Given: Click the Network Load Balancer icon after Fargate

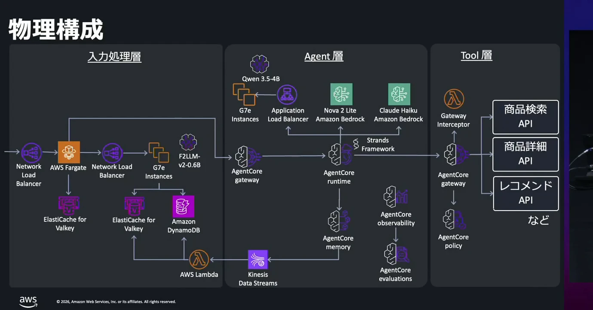Looking at the screenshot, I should click(113, 153).
